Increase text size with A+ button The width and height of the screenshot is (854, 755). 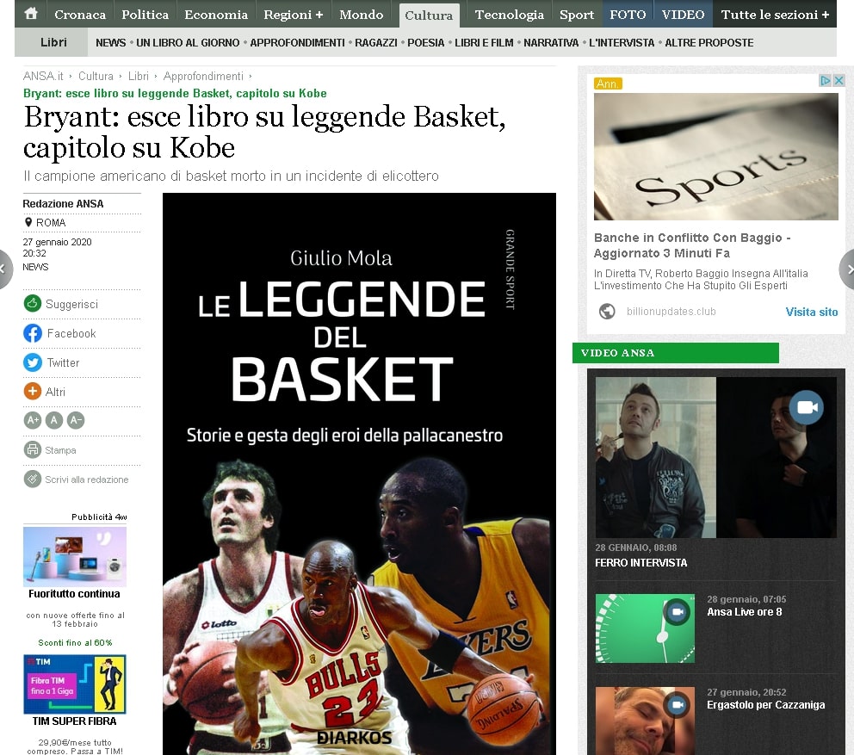[x=33, y=420]
